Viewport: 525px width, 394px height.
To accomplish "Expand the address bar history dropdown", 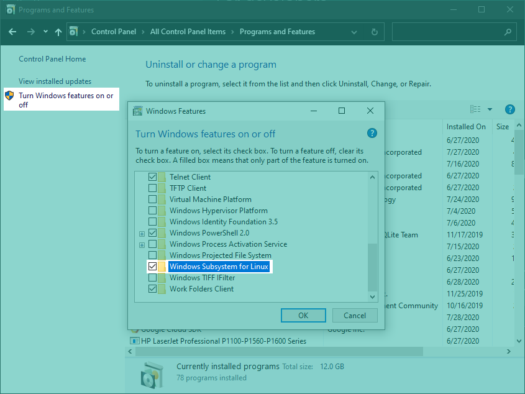I will coord(354,32).
